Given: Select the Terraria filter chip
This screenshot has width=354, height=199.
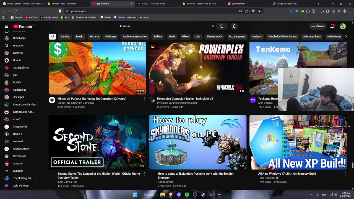Looking at the screenshot, I should point(94,36).
